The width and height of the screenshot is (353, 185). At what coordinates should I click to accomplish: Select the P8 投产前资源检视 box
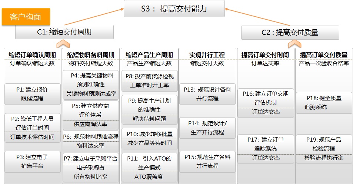149,76
